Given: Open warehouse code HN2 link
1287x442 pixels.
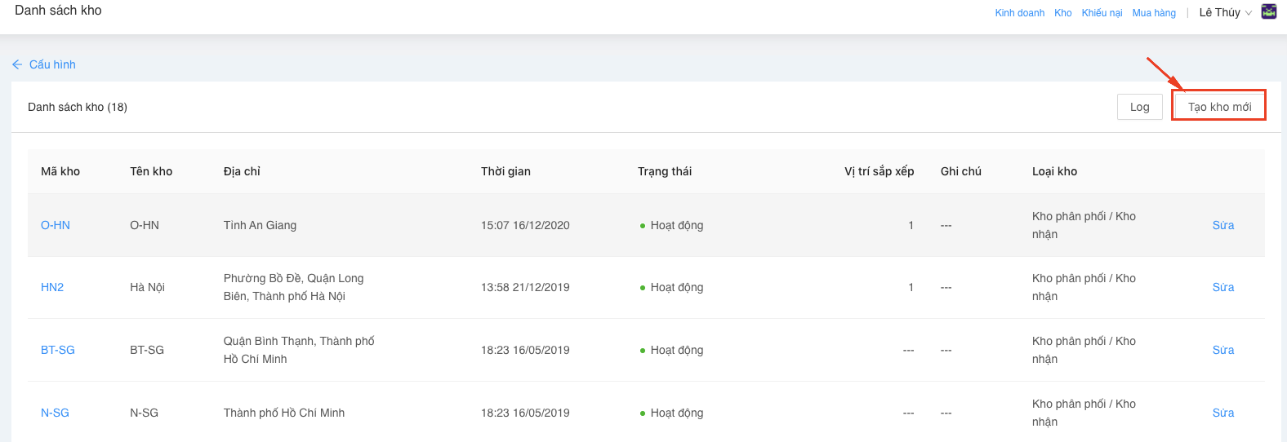Looking at the screenshot, I should coord(52,287).
